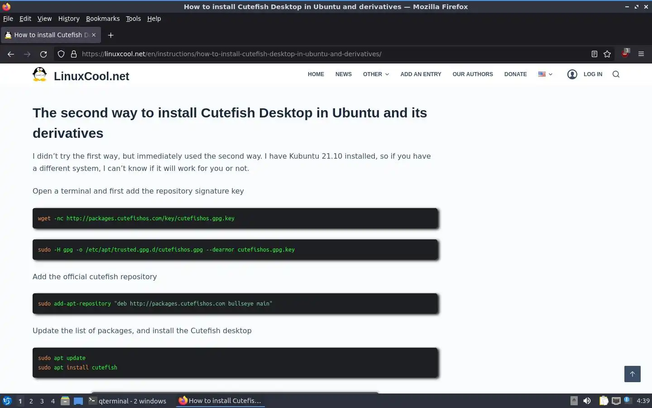
Task: Switch to virtual desktop 2
Action: pyautogui.click(x=31, y=401)
